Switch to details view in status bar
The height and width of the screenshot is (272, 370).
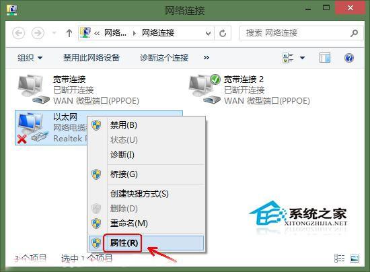[x=339, y=259]
